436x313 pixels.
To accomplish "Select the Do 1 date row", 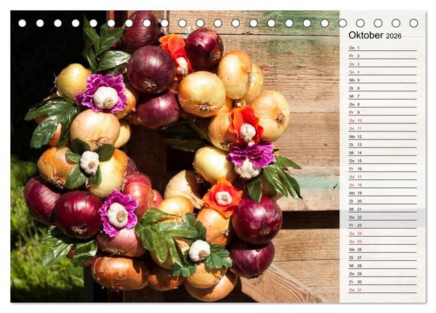I will (383, 48).
